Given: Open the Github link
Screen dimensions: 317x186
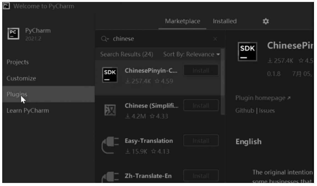Looking at the screenshot, I should [245, 111].
